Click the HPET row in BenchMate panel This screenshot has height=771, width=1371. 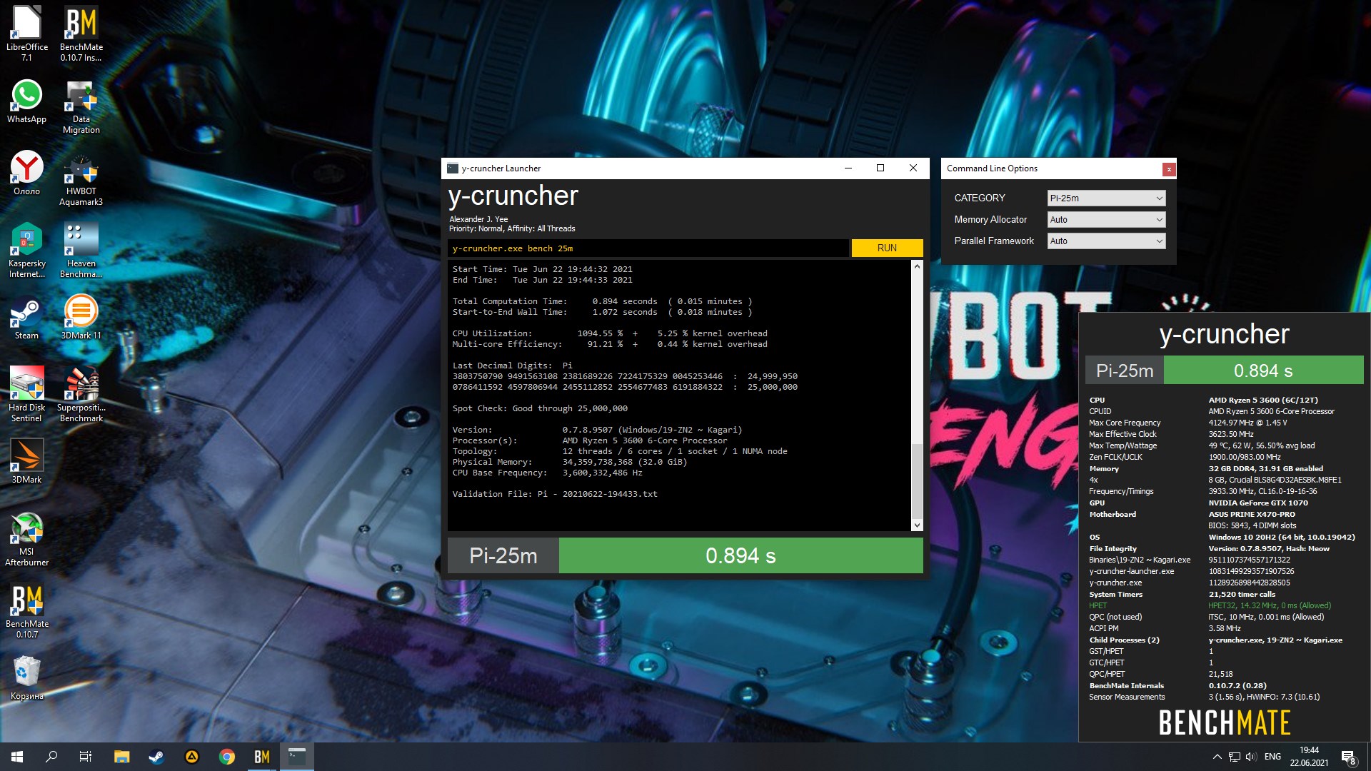tap(1210, 605)
